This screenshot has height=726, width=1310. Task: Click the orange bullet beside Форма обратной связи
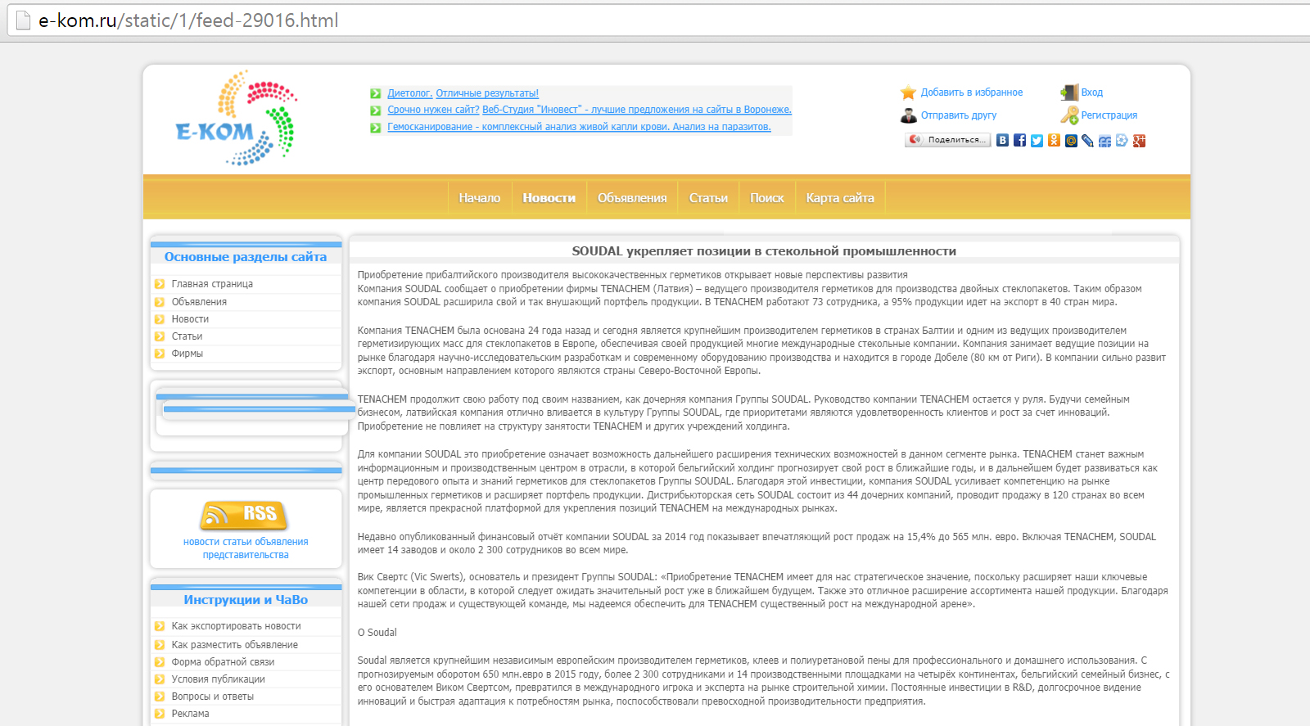click(x=160, y=662)
